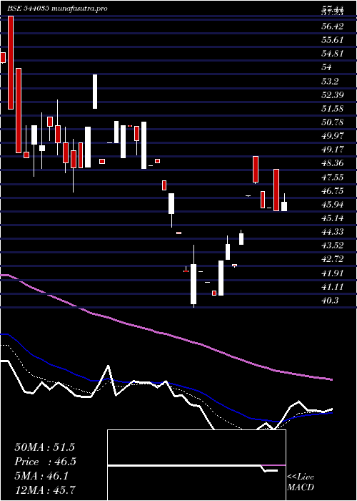
Task: Click the 45.94 price axis label
Action: coord(333,205)
